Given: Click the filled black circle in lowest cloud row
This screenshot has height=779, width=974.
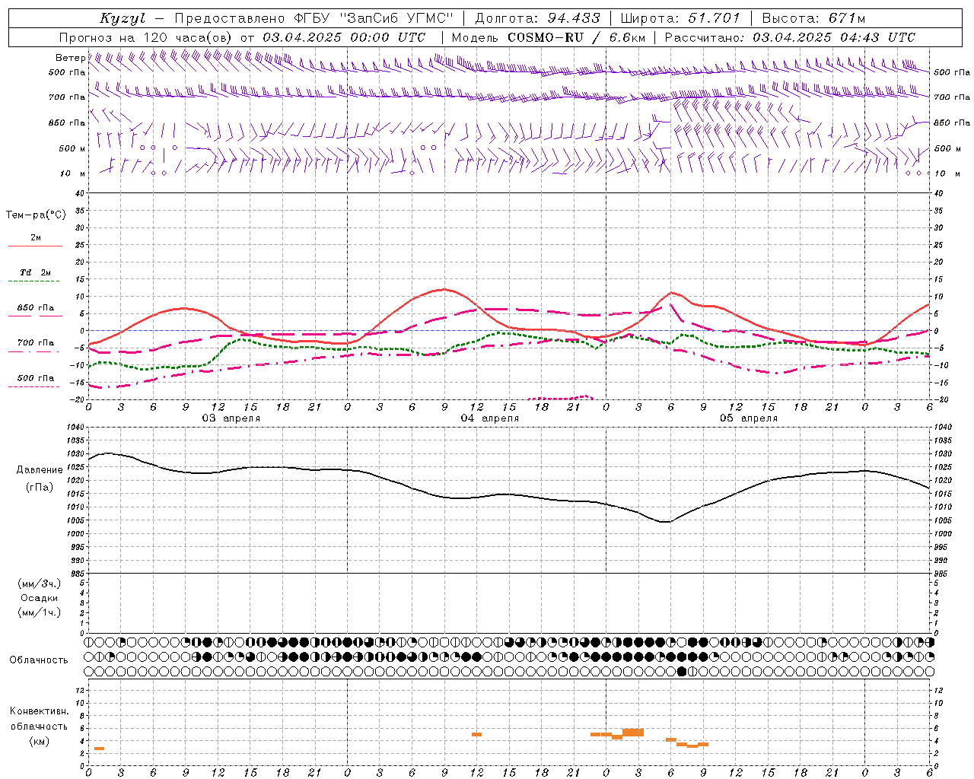Looking at the screenshot, I should [x=682, y=671].
